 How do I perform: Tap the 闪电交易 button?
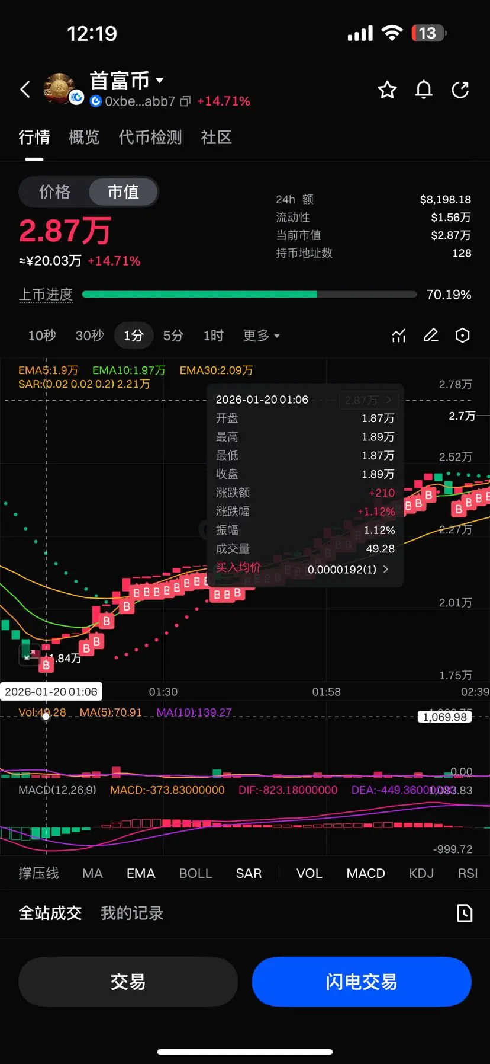[362, 982]
